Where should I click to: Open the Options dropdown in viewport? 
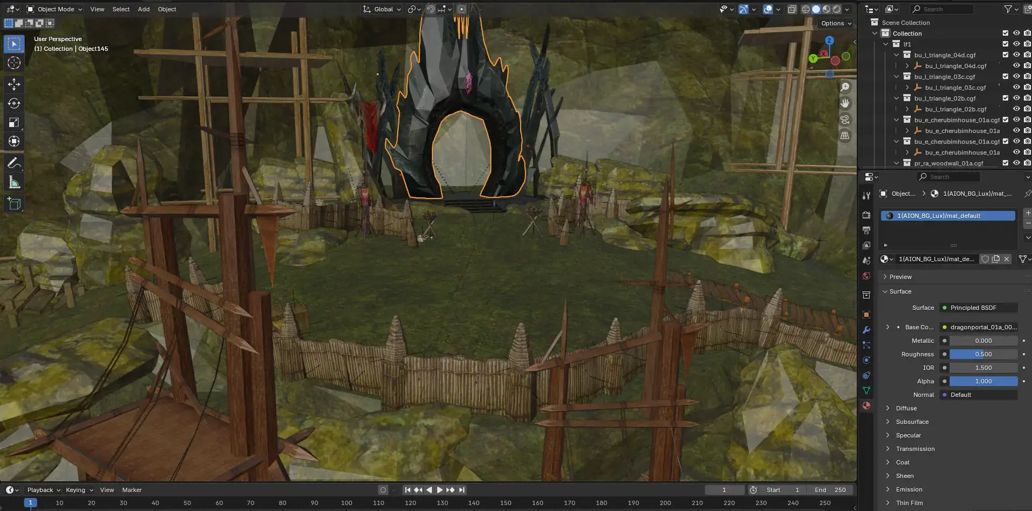pyautogui.click(x=836, y=23)
